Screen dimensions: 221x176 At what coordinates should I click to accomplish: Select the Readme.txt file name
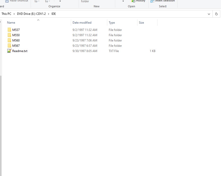point(20,51)
